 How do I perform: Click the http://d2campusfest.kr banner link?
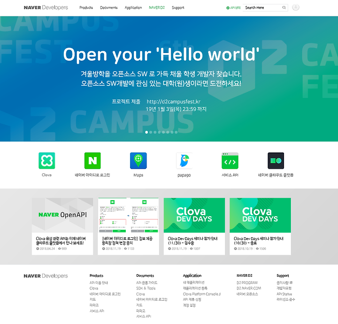pos(174,102)
